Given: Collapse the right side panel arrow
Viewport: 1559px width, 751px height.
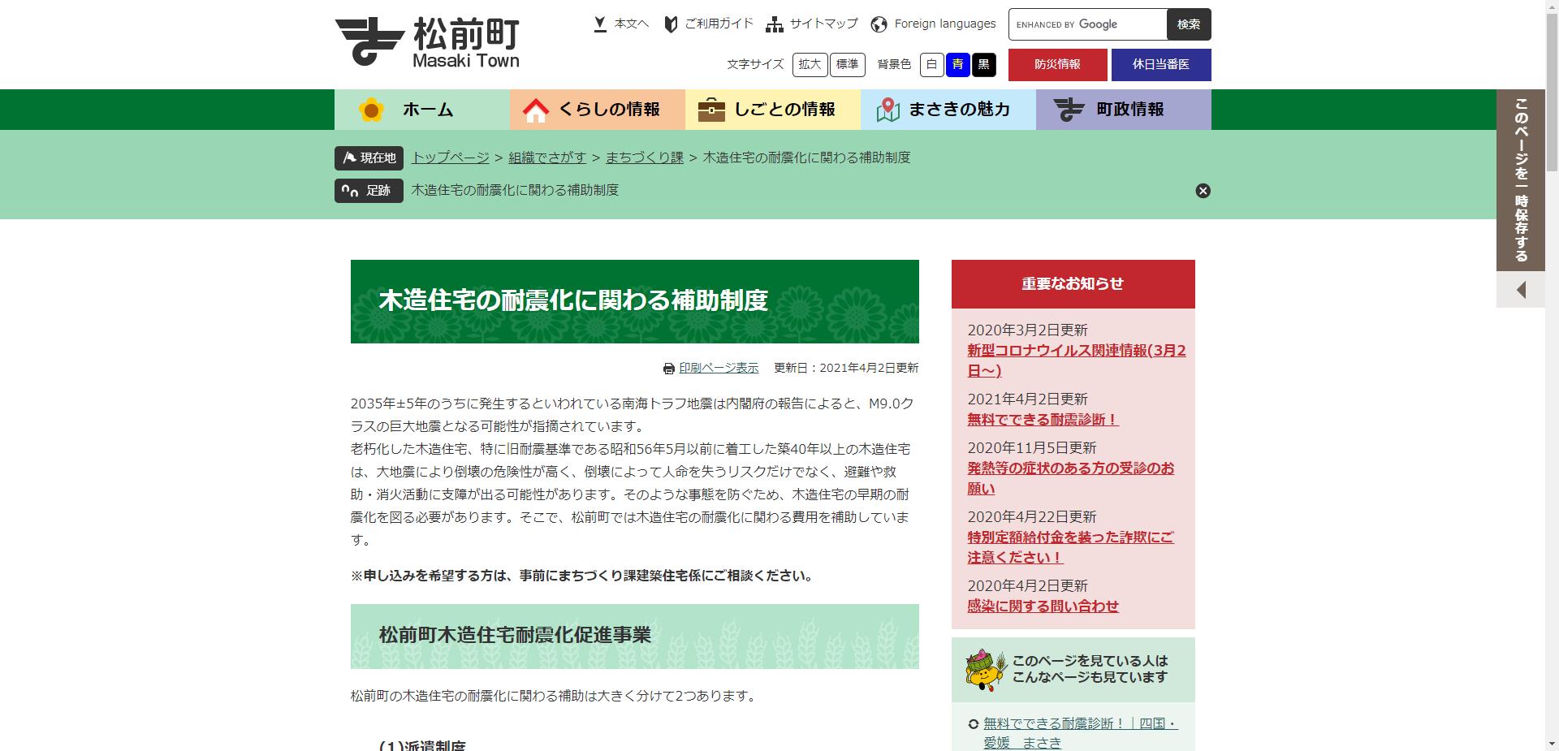Looking at the screenshot, I should tap(1520, 290).
